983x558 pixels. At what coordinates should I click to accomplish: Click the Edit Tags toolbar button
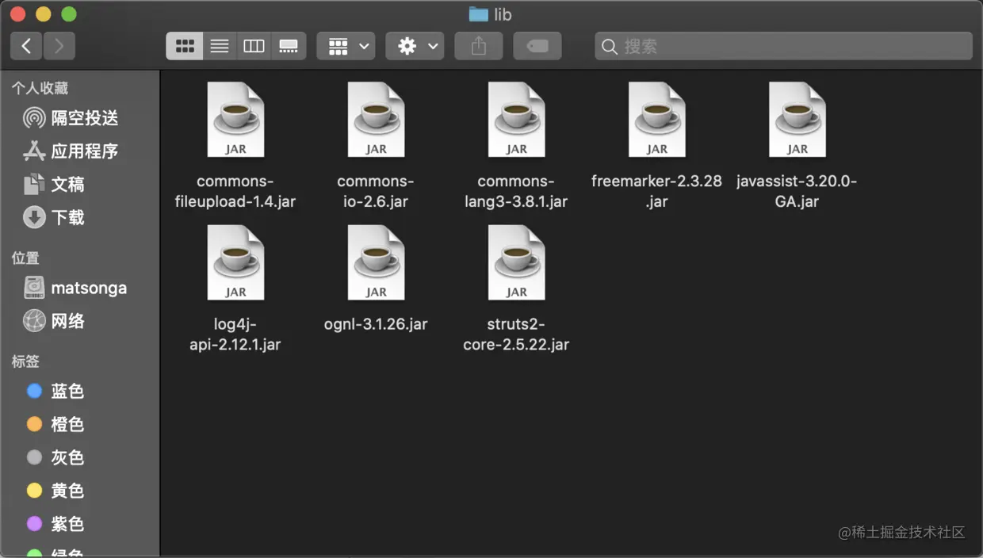tap(537, 46)
